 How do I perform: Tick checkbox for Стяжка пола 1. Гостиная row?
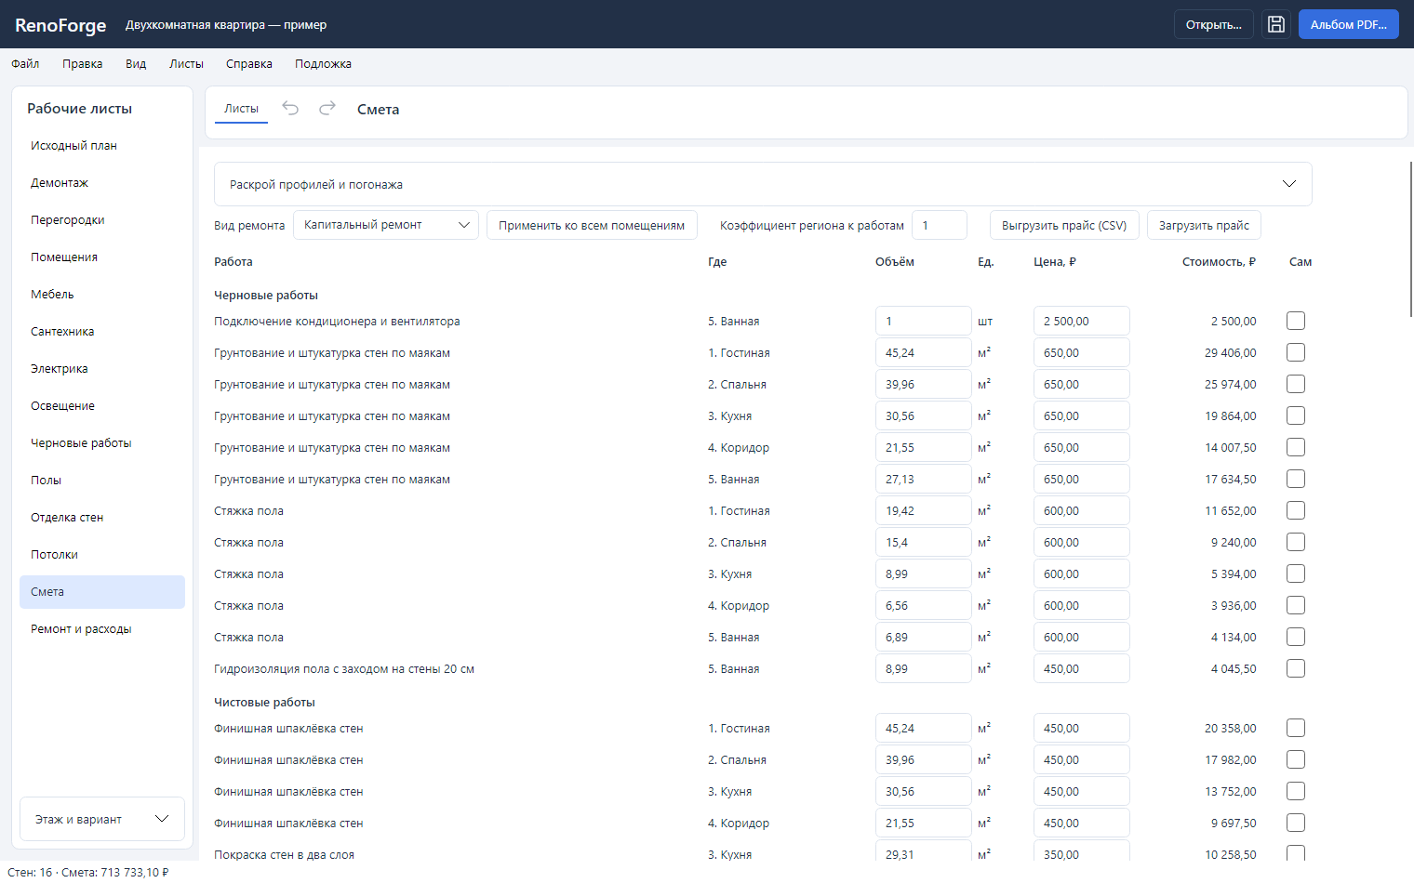pyautogui.click(x=1296, y=510)
